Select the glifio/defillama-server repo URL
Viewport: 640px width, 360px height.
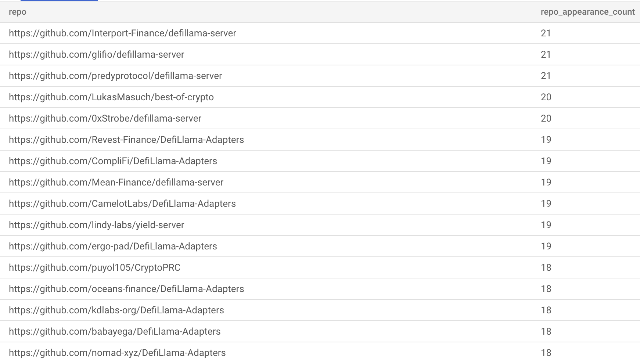(96, 55)
